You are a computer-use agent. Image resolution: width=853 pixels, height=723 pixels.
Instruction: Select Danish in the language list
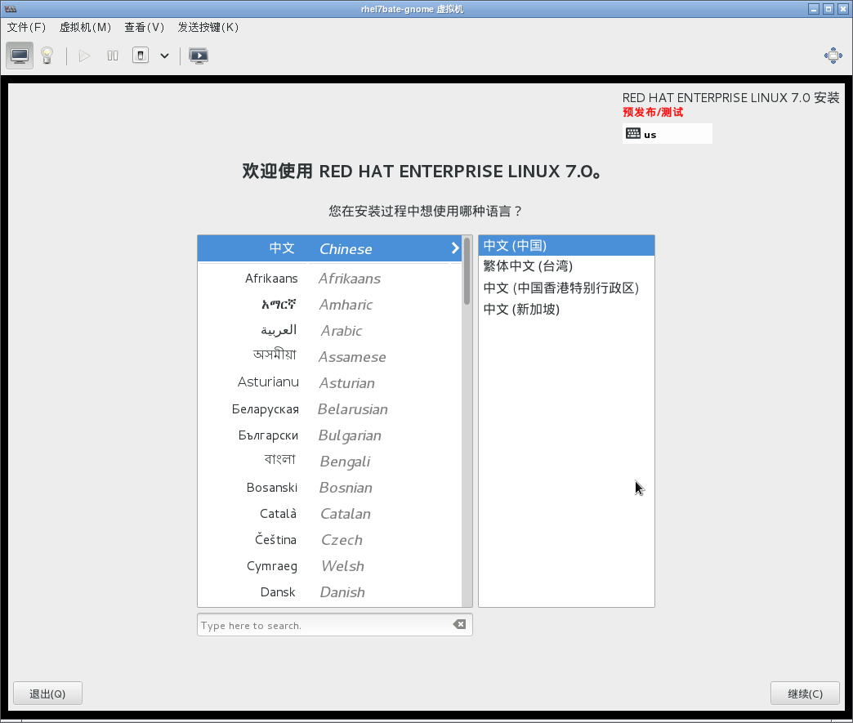pos(329,592)
